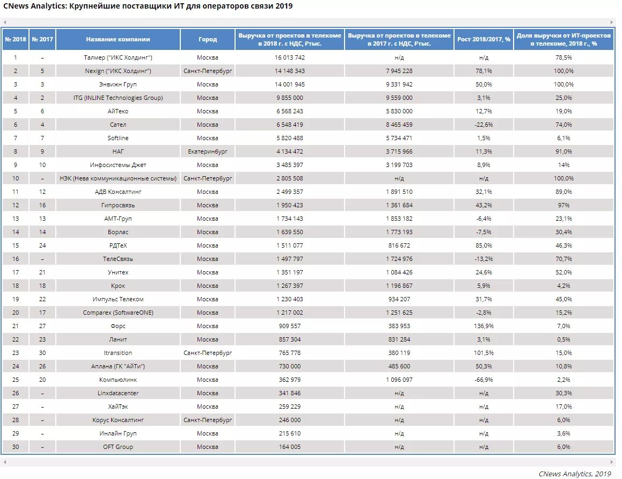Click the top horizontal scrollbar track
The width and height of the screenshot is (622, 479).
click(x=308, y=22)
